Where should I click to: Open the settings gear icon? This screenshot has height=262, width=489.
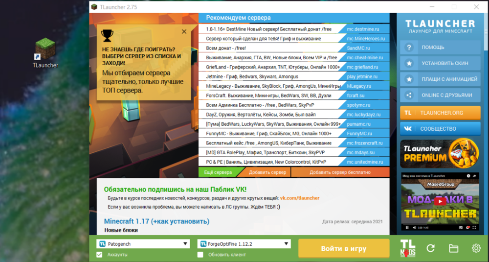click(476, 248)
